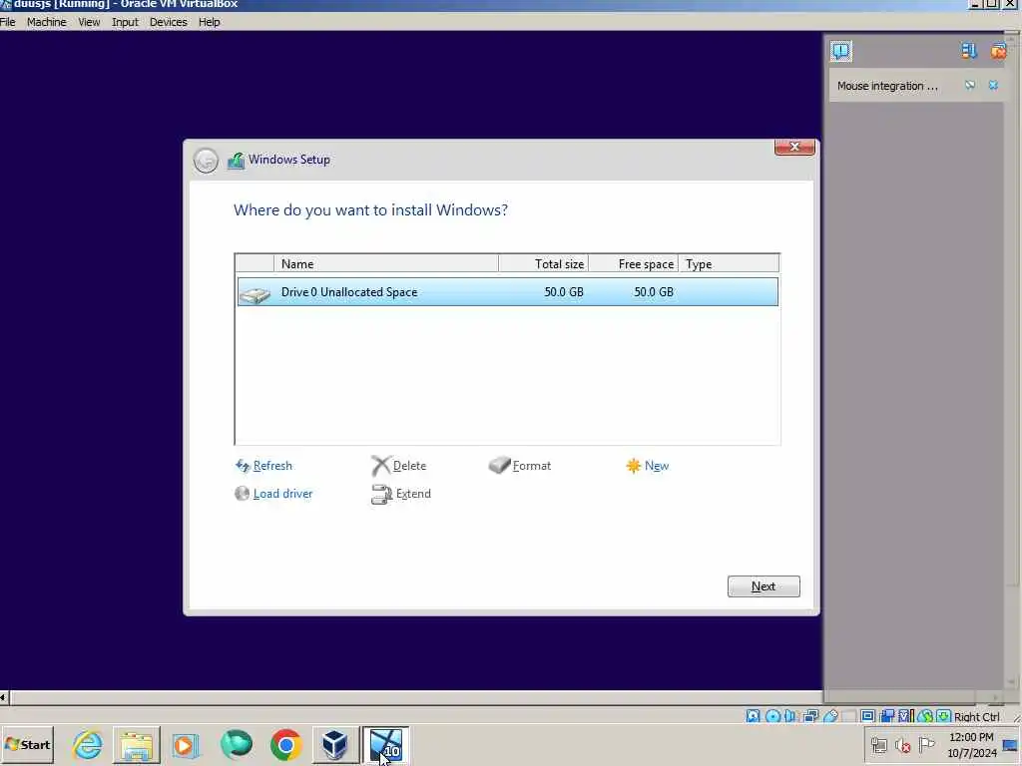Screen dimensions: 1022x766
Task: Click the hard disk activity status icon
Action: click(753, 716)
